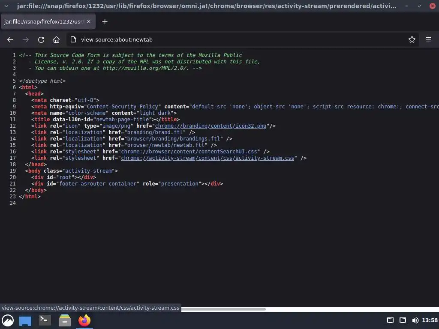Screen dimensions: 439x329
Task: Open window menu chevron in title bar
Action: [6, 6]
